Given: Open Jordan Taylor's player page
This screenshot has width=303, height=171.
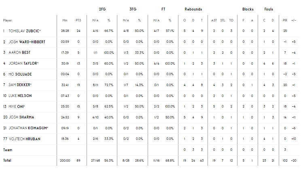Looking at the screenshot, I should tap(24, 63).
